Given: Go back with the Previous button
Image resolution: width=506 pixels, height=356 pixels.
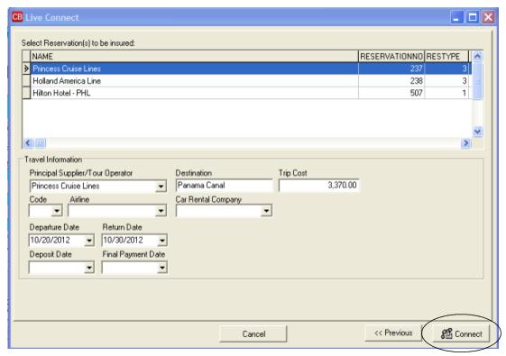Looking at the screenshot, I should (393, 333).
